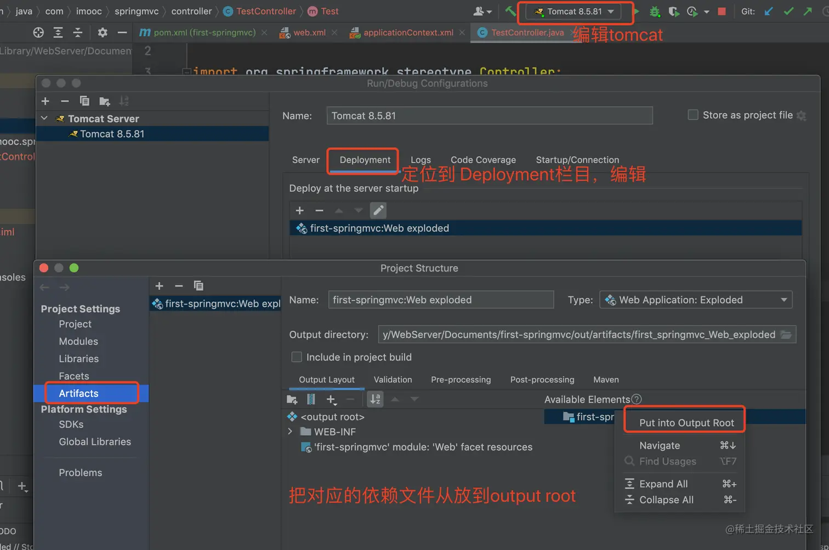Expand the WEB-INF folder node
The image size is (829, 550).
point(290,432)
